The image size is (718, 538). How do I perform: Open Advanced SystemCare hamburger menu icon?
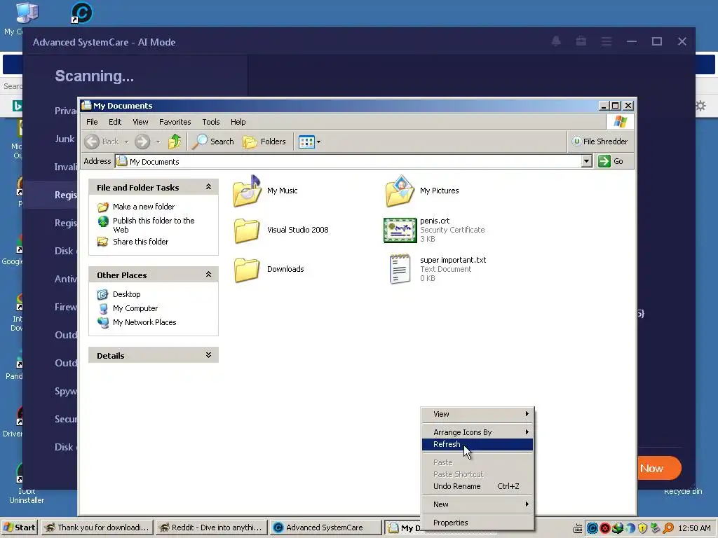[607, 41]
